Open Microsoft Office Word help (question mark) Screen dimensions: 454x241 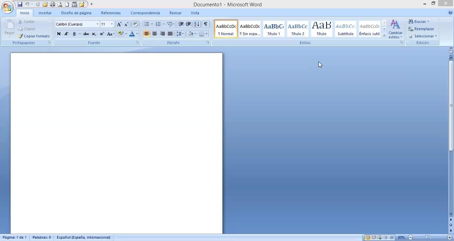(x=450, y=13)
